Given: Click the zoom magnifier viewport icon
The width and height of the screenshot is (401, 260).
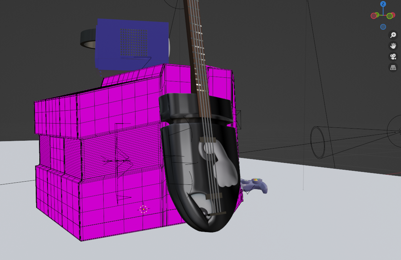Looking at the screenshot, I should (393, 35).
